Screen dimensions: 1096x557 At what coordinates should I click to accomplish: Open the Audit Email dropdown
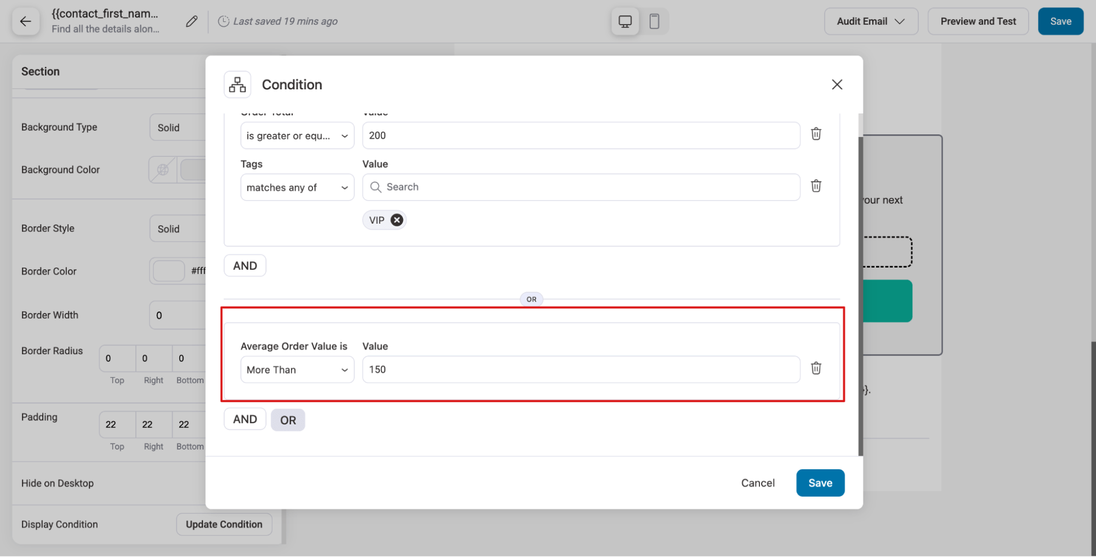[x=871, y=21]
